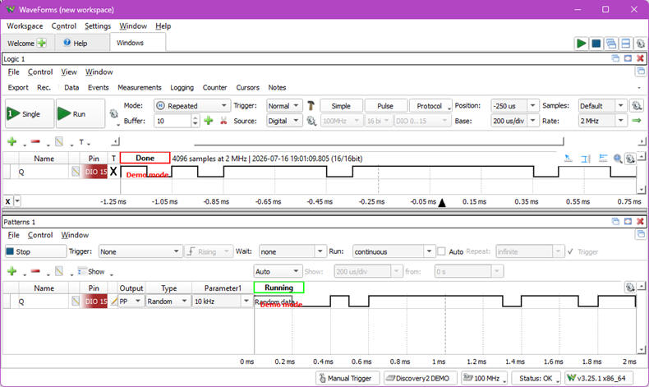Add a buffer with the green plus beside Buffer
This screenshot has width=649, height=387.
point(209,121)
